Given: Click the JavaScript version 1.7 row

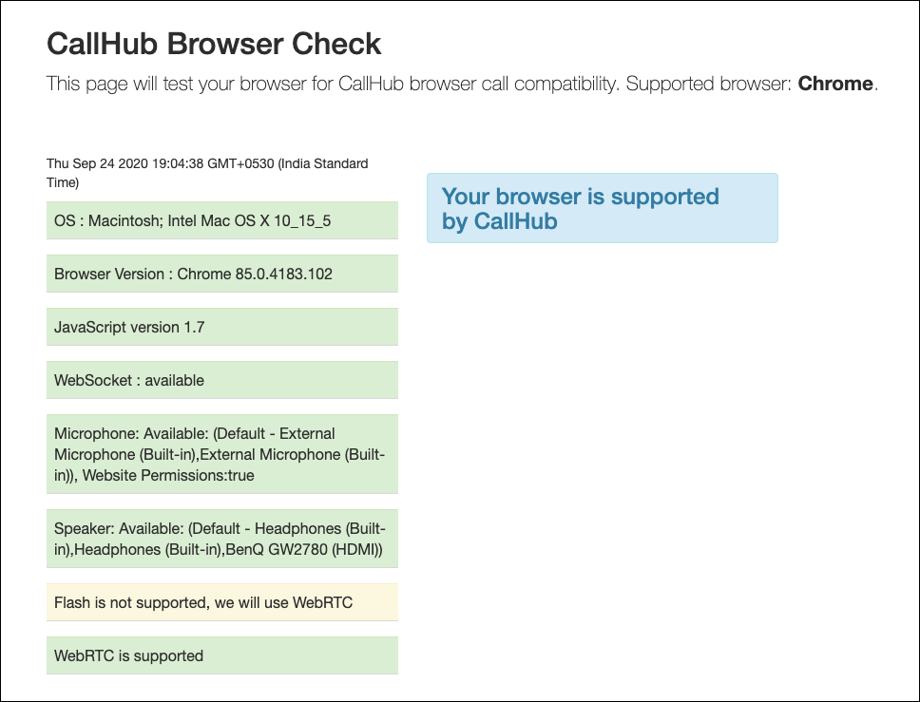Looking at the screenshot, I should (222, 327).
